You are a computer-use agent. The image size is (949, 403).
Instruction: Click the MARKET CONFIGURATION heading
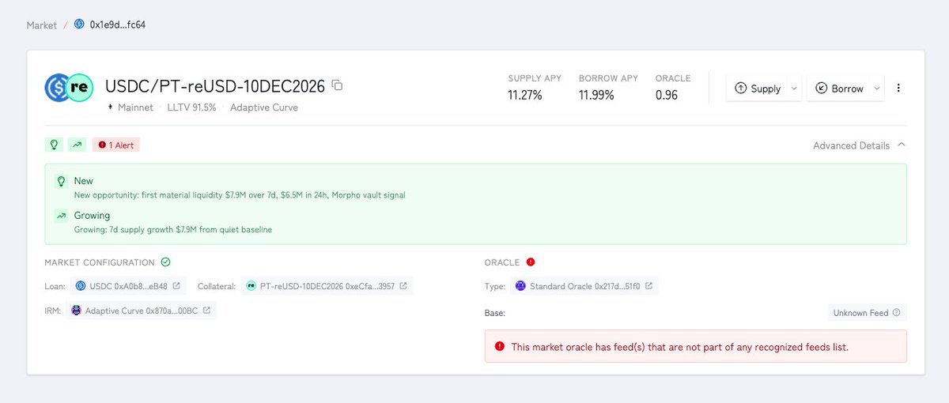point(100,262)
